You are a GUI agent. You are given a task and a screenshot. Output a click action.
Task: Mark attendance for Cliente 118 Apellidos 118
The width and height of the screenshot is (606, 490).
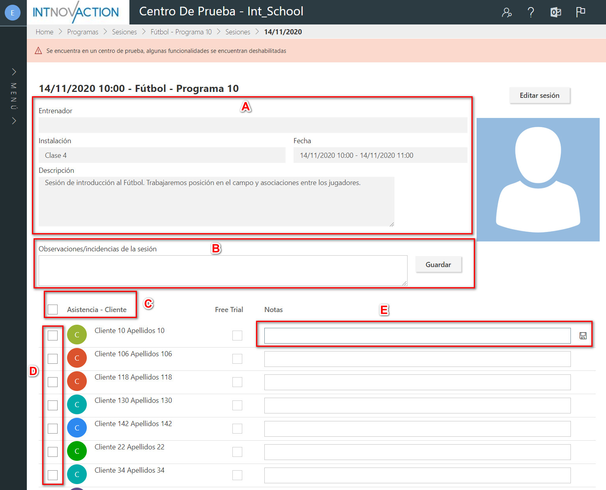52,382
